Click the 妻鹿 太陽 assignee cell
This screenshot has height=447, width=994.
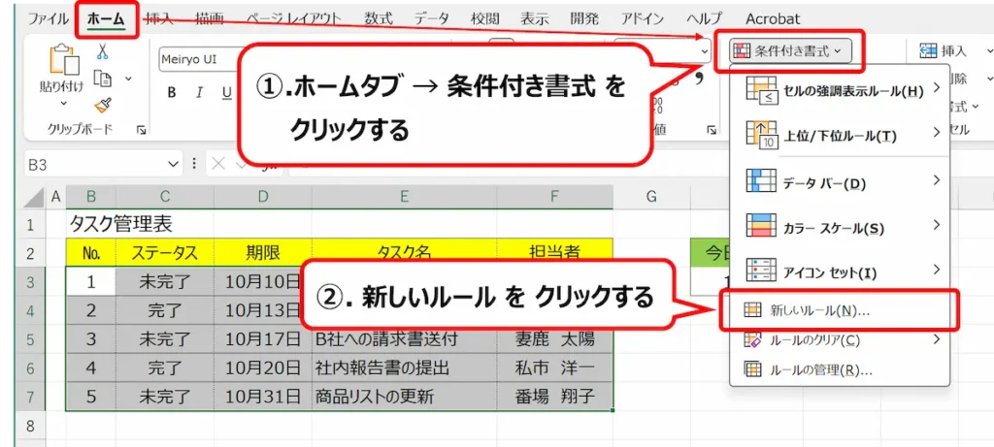555,338
